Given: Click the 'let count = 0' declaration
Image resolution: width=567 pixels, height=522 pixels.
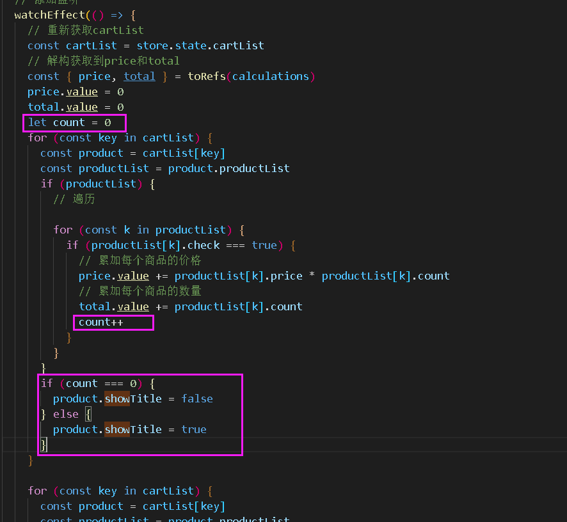Looking at the screenshot, I should (69, 123).
